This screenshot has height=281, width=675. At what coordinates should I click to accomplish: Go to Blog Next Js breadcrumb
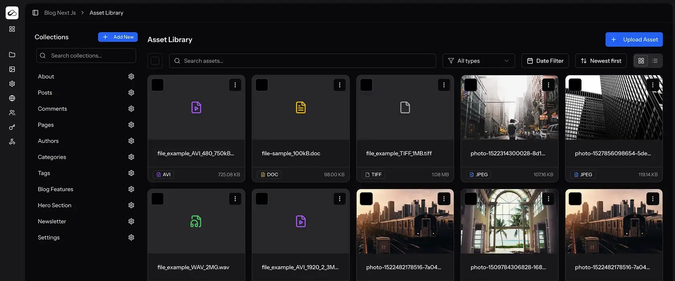(60, 13)
